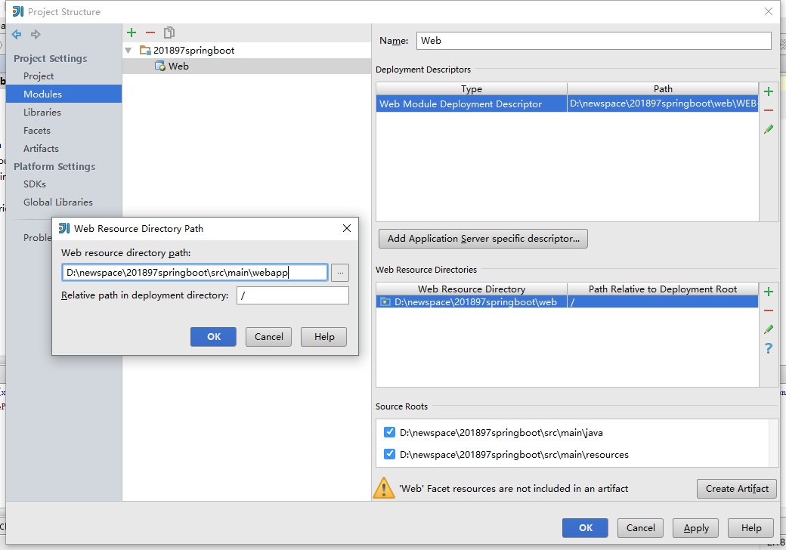
Task: Confirm the Web Resource Directory Path dialog with OK
Action: pos(213,337)
